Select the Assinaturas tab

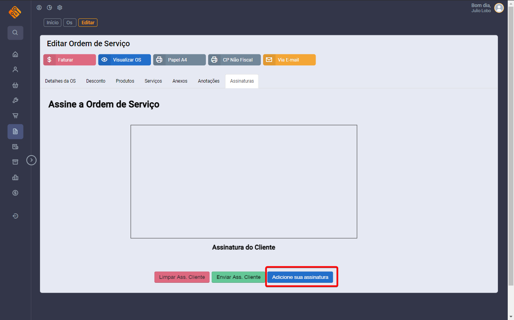pos(242,81)
